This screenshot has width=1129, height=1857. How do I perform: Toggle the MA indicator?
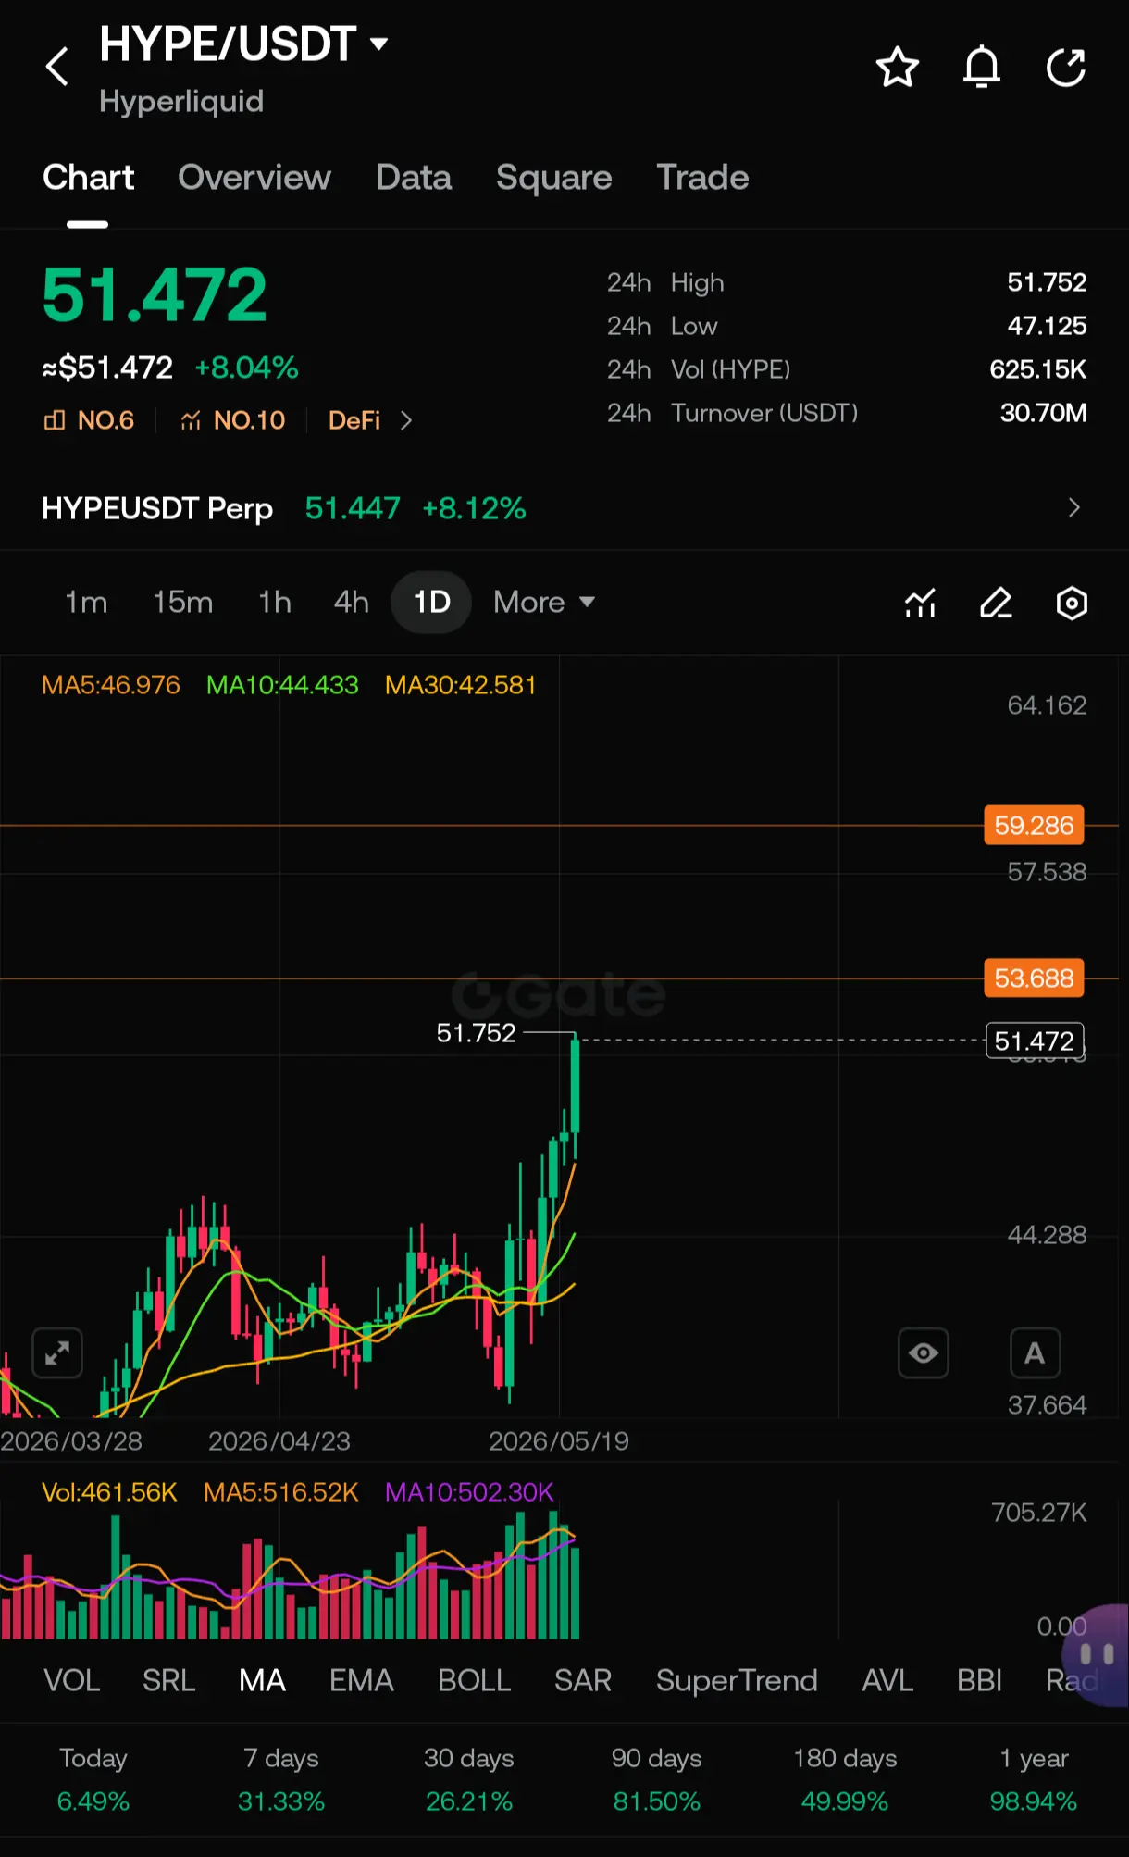[262, 1680]
